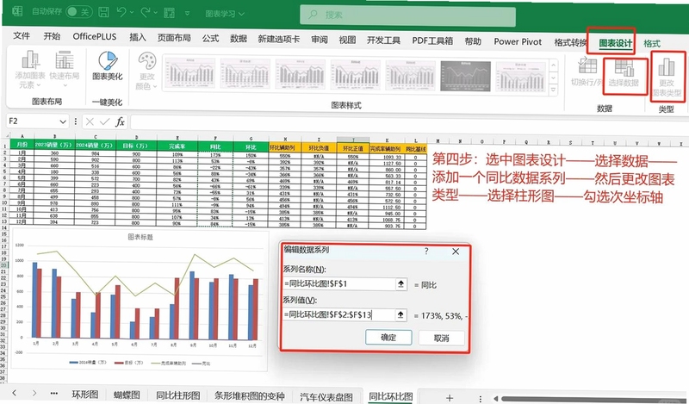Select the dark gray chart style thumbnail
This screenshot has height=404, width=689.
[465, 76]
